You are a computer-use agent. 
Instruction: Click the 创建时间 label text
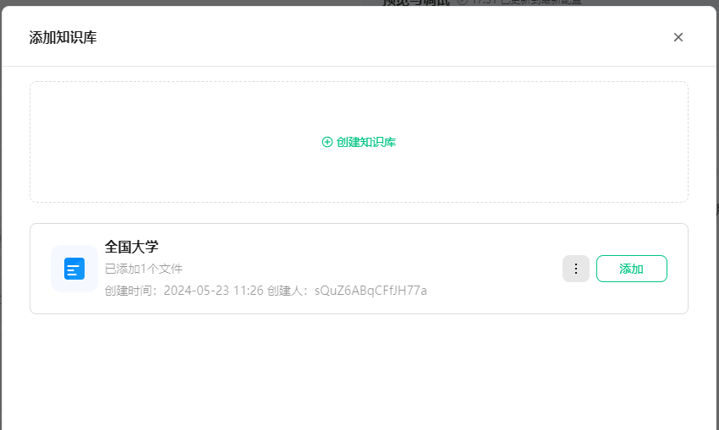[x=130, y=291]
